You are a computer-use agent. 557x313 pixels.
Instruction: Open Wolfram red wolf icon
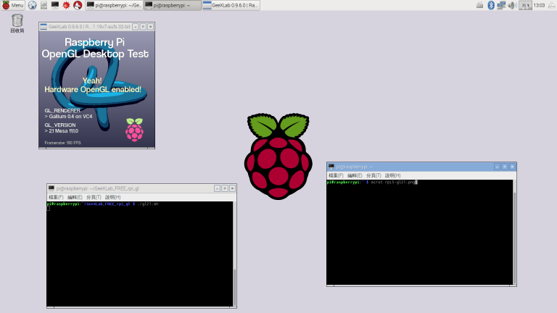pos(78,5)
